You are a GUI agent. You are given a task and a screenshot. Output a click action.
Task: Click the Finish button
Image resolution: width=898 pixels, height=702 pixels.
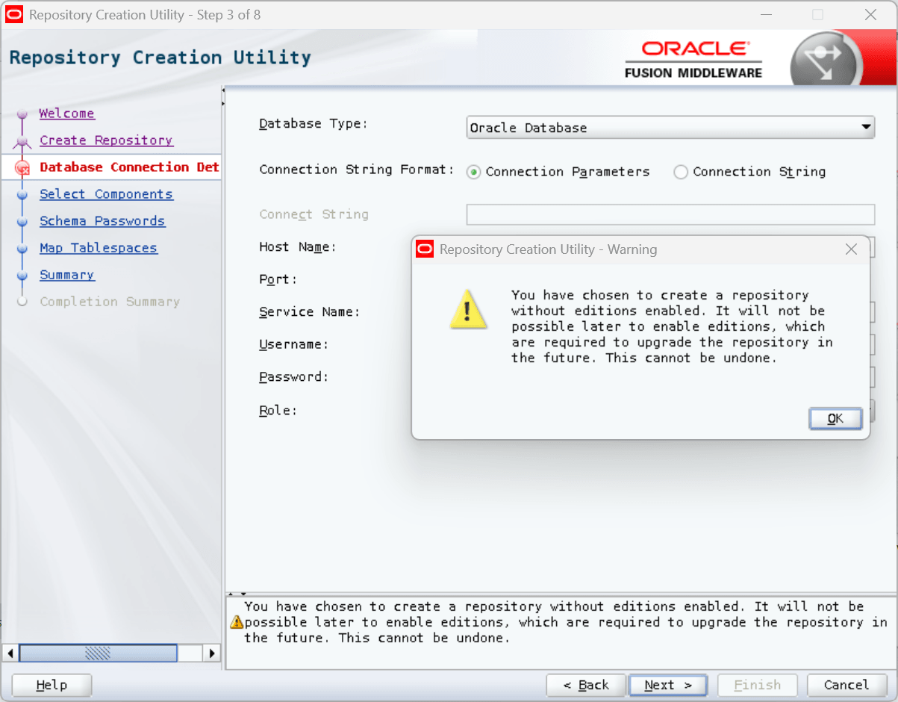(757, 685)
